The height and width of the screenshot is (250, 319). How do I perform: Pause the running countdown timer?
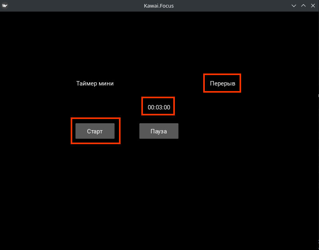(x=159, y=131)
